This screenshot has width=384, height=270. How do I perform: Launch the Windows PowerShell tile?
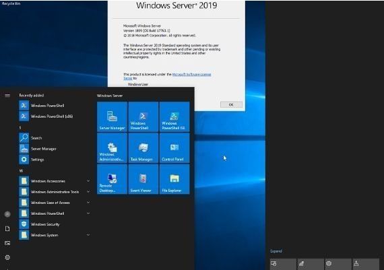(x=143, y=116)
